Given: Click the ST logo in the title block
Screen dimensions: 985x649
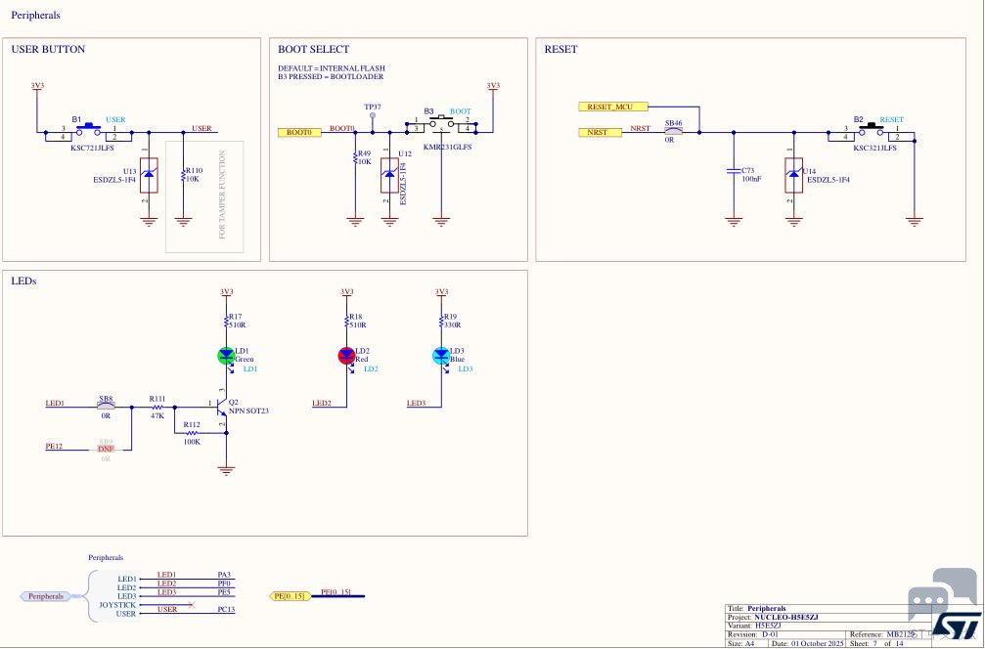Looking at the screenshot, I should pos(956,626).
